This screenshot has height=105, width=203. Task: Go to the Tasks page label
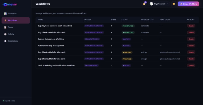click(x=10, y=27)
